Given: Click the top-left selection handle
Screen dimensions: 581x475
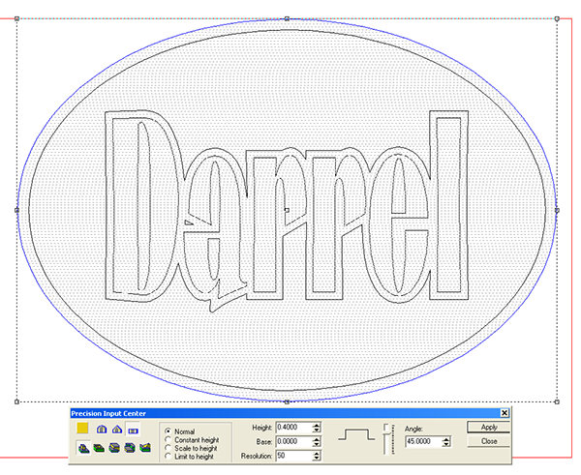Looking at the screenshot, I should click(x=16, y=18).
